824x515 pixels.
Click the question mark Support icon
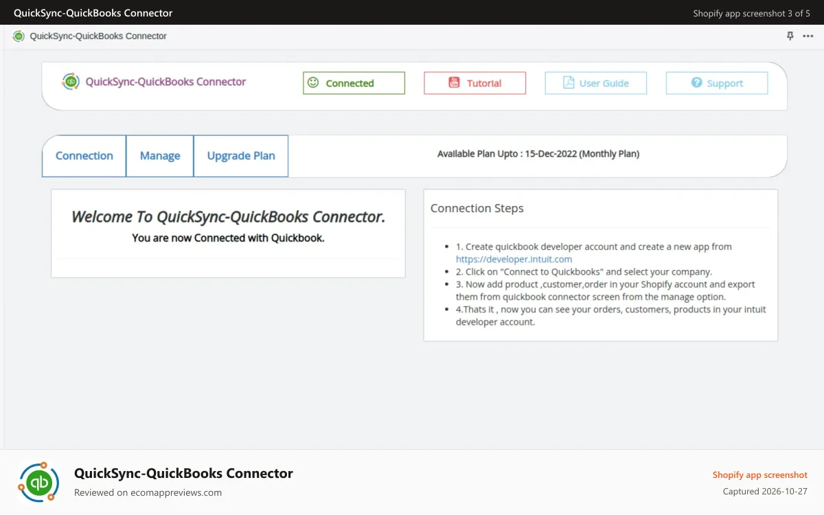[696, 82]
